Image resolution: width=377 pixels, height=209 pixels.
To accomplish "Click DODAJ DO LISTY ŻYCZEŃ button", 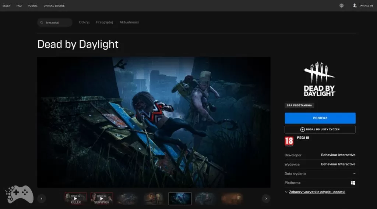I will point(320,130).
